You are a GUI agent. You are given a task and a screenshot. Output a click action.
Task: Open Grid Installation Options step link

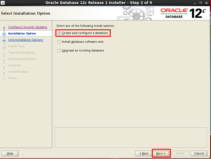click(x=25, y=40)
